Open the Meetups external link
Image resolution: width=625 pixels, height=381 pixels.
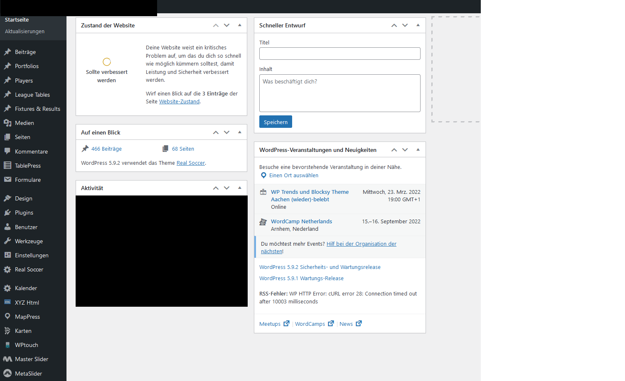pyautogui.click(x=274, y=324)
